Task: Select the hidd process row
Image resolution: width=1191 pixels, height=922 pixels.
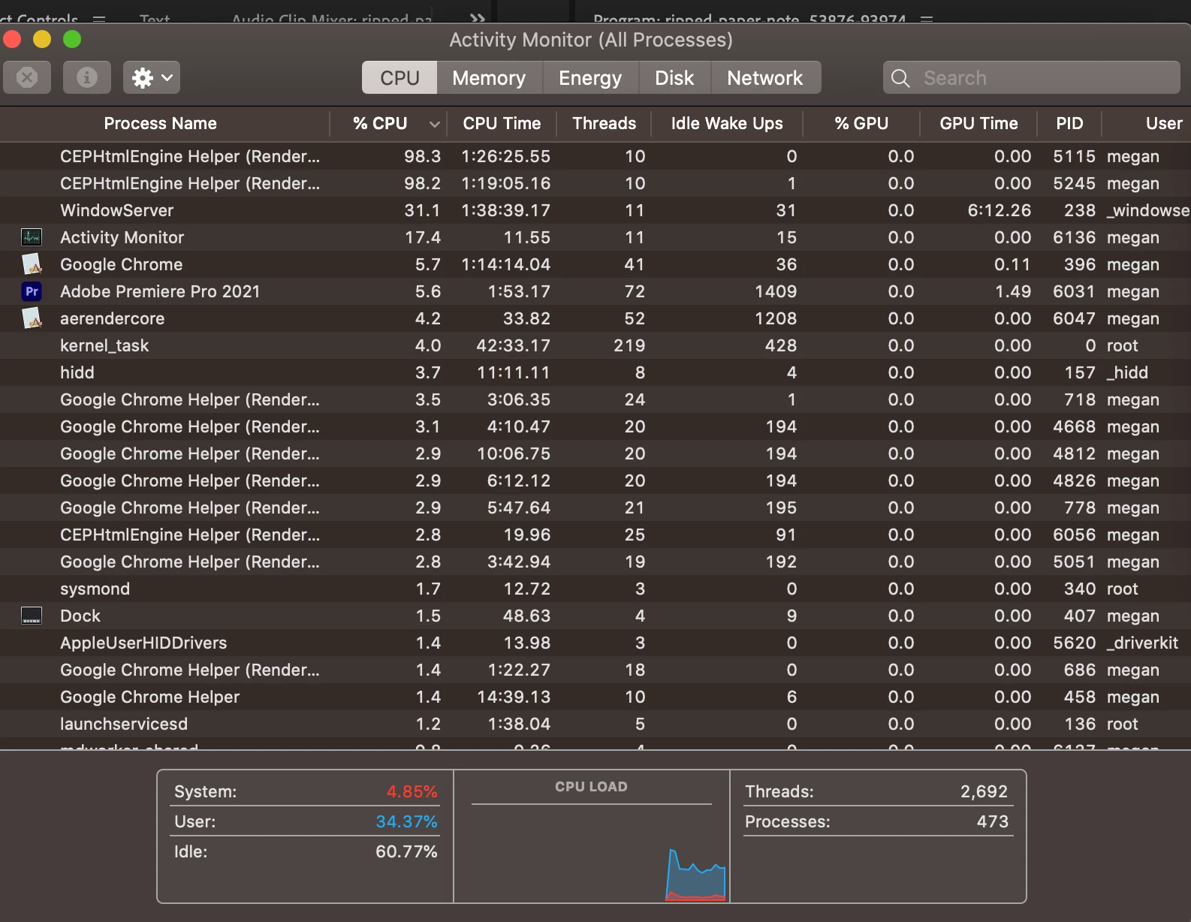Action: [595, 372]
